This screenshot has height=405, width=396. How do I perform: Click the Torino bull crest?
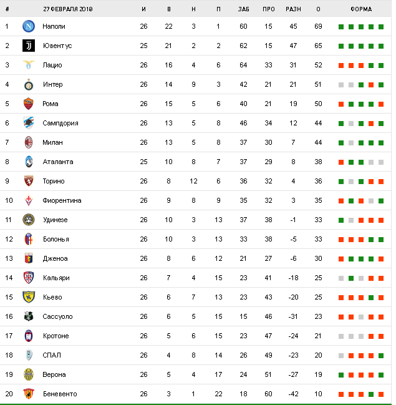coord(29,181)
